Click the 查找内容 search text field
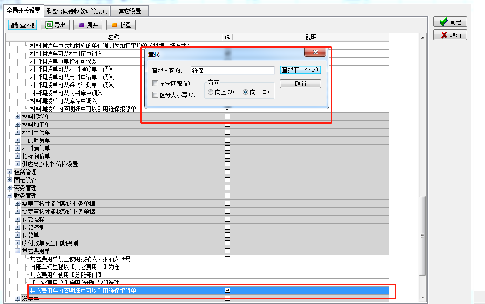The image size is (485, 304). (x=233, y=71)
